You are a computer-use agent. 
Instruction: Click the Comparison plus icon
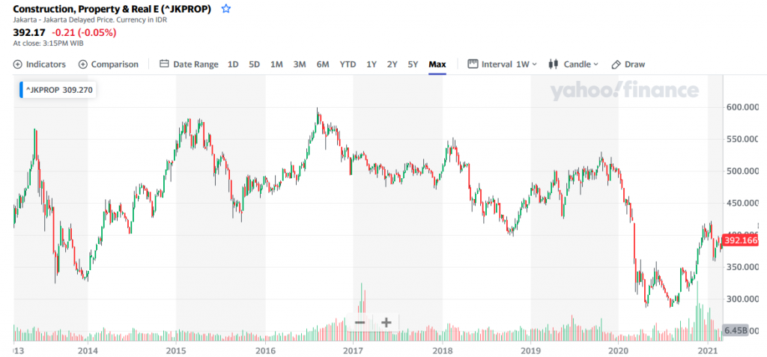pyautogui.click(x=83, y=64)
